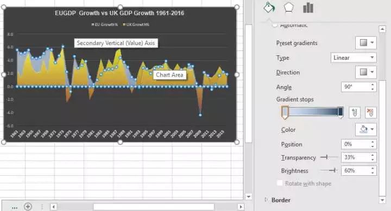Click the 2009 low data point
391x211 pixels.
point(200,115)
